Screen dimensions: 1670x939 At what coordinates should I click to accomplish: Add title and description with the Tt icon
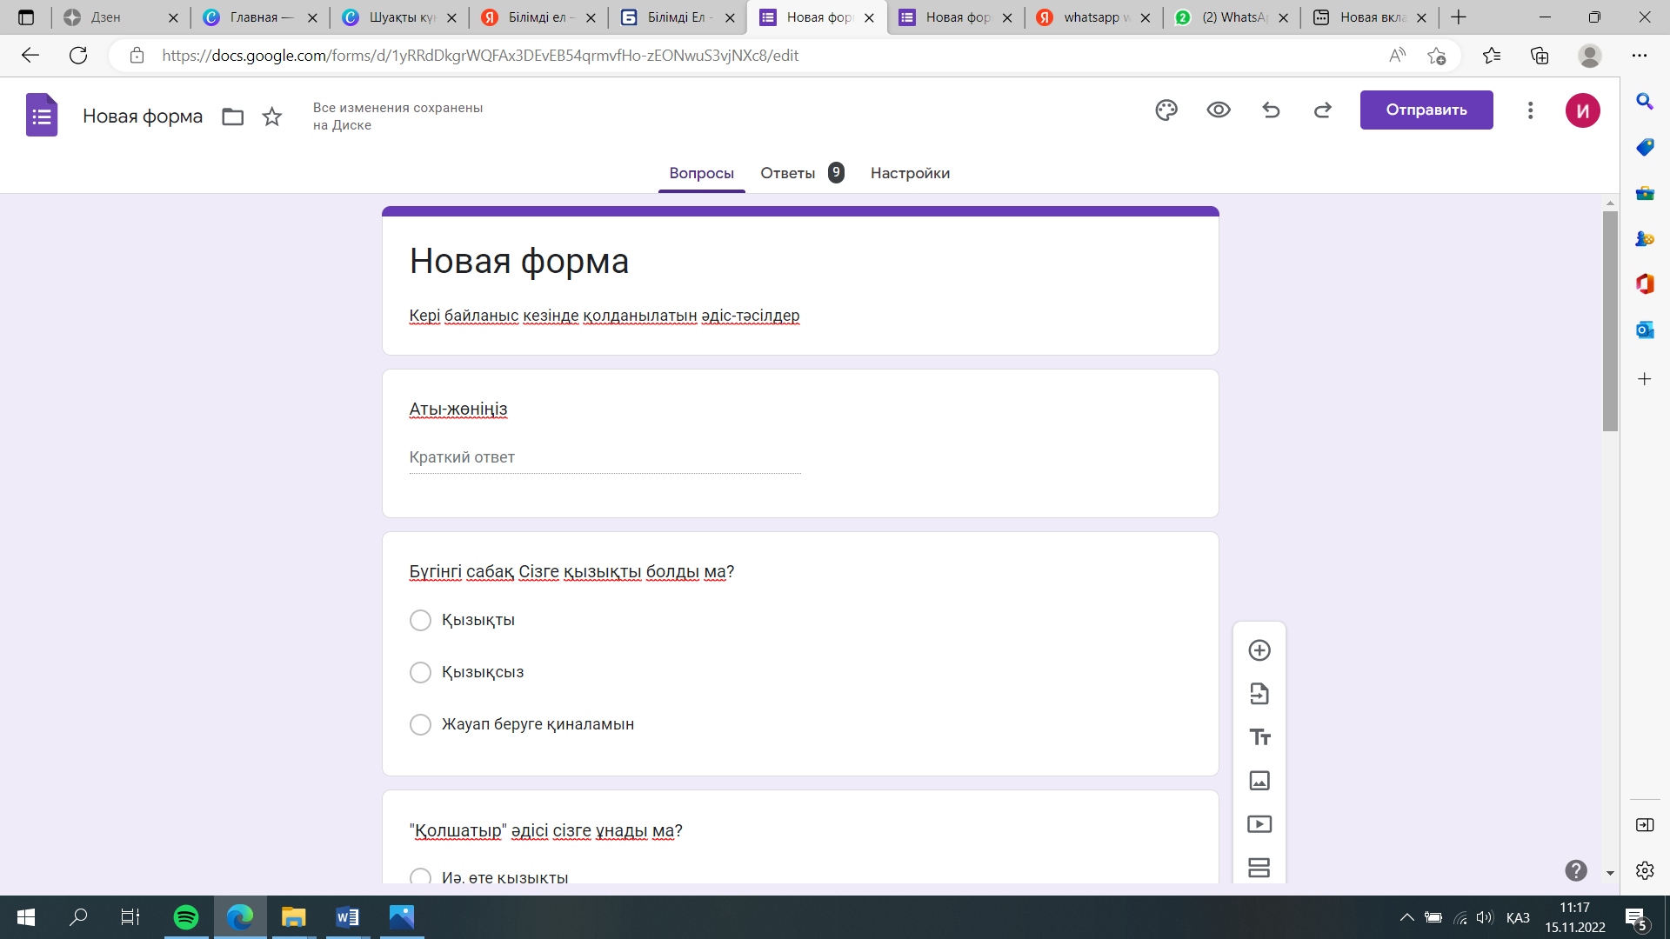pyautogui.click(x=1259, y=737)
